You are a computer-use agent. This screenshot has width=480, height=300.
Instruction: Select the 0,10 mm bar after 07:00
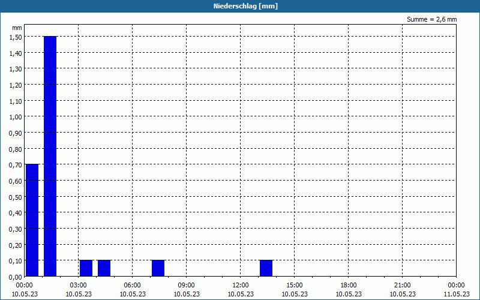(x=158, y=268)
